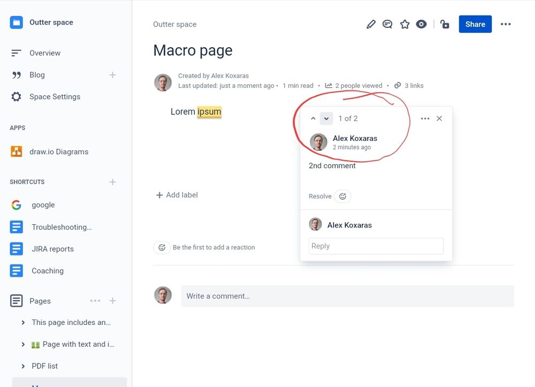Click the Outter space sidebar title
This screenshot has width=535, height=387.
(51, 22)
